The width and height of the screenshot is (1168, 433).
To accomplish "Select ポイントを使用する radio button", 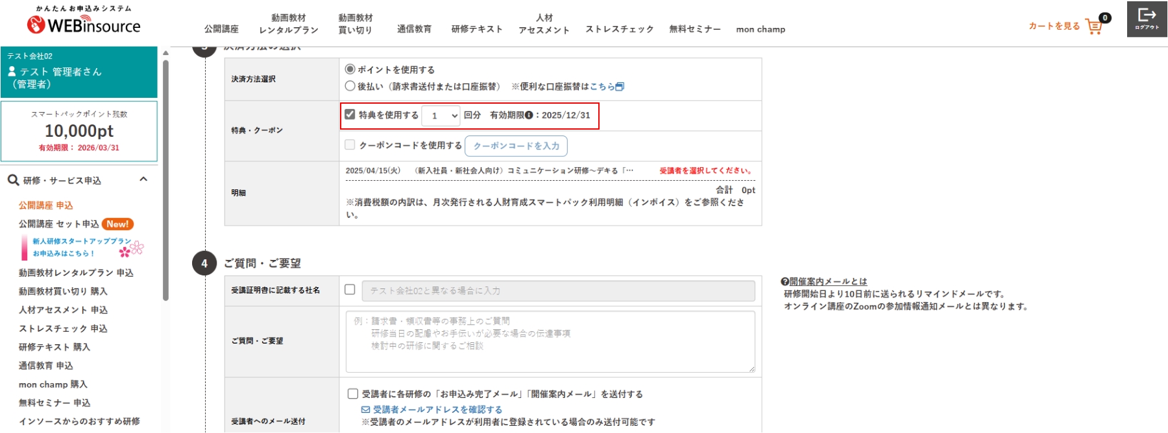I will coord(350,69).
